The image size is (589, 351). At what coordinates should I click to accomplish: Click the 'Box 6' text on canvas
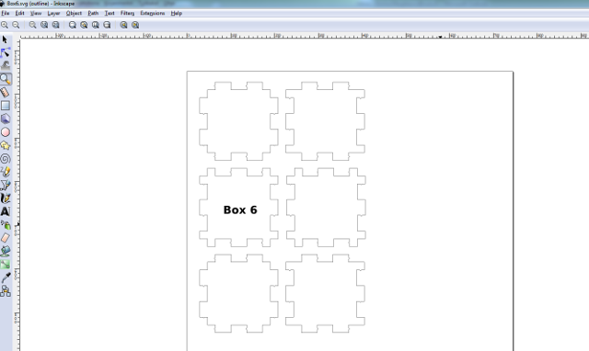pos(240,210)
